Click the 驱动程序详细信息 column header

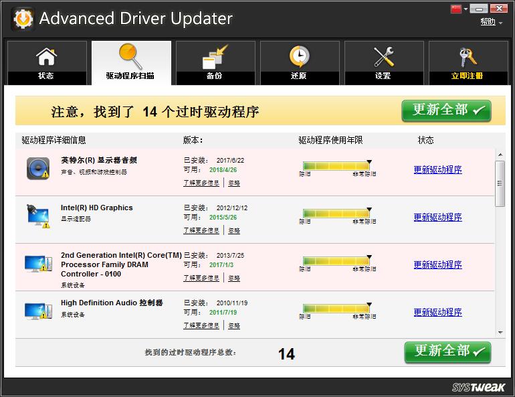tap(54, 141)
